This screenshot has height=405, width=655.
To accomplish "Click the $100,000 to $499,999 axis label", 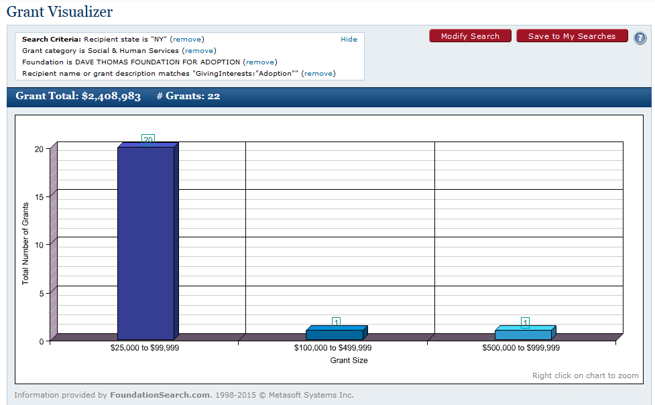I will click(x=333, y=348).
